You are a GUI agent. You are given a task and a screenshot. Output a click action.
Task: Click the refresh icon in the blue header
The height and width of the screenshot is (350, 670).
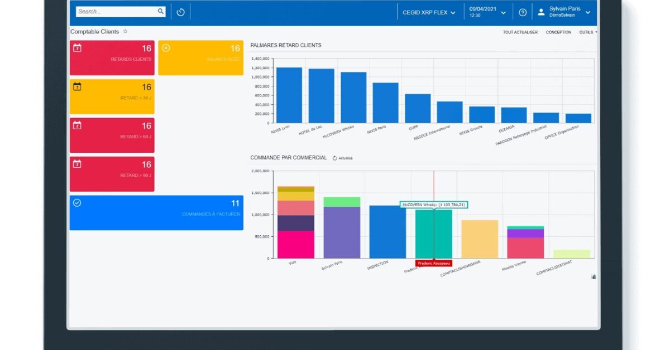180,11
